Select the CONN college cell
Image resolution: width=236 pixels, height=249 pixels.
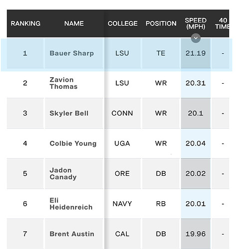[x=122, y=113]
